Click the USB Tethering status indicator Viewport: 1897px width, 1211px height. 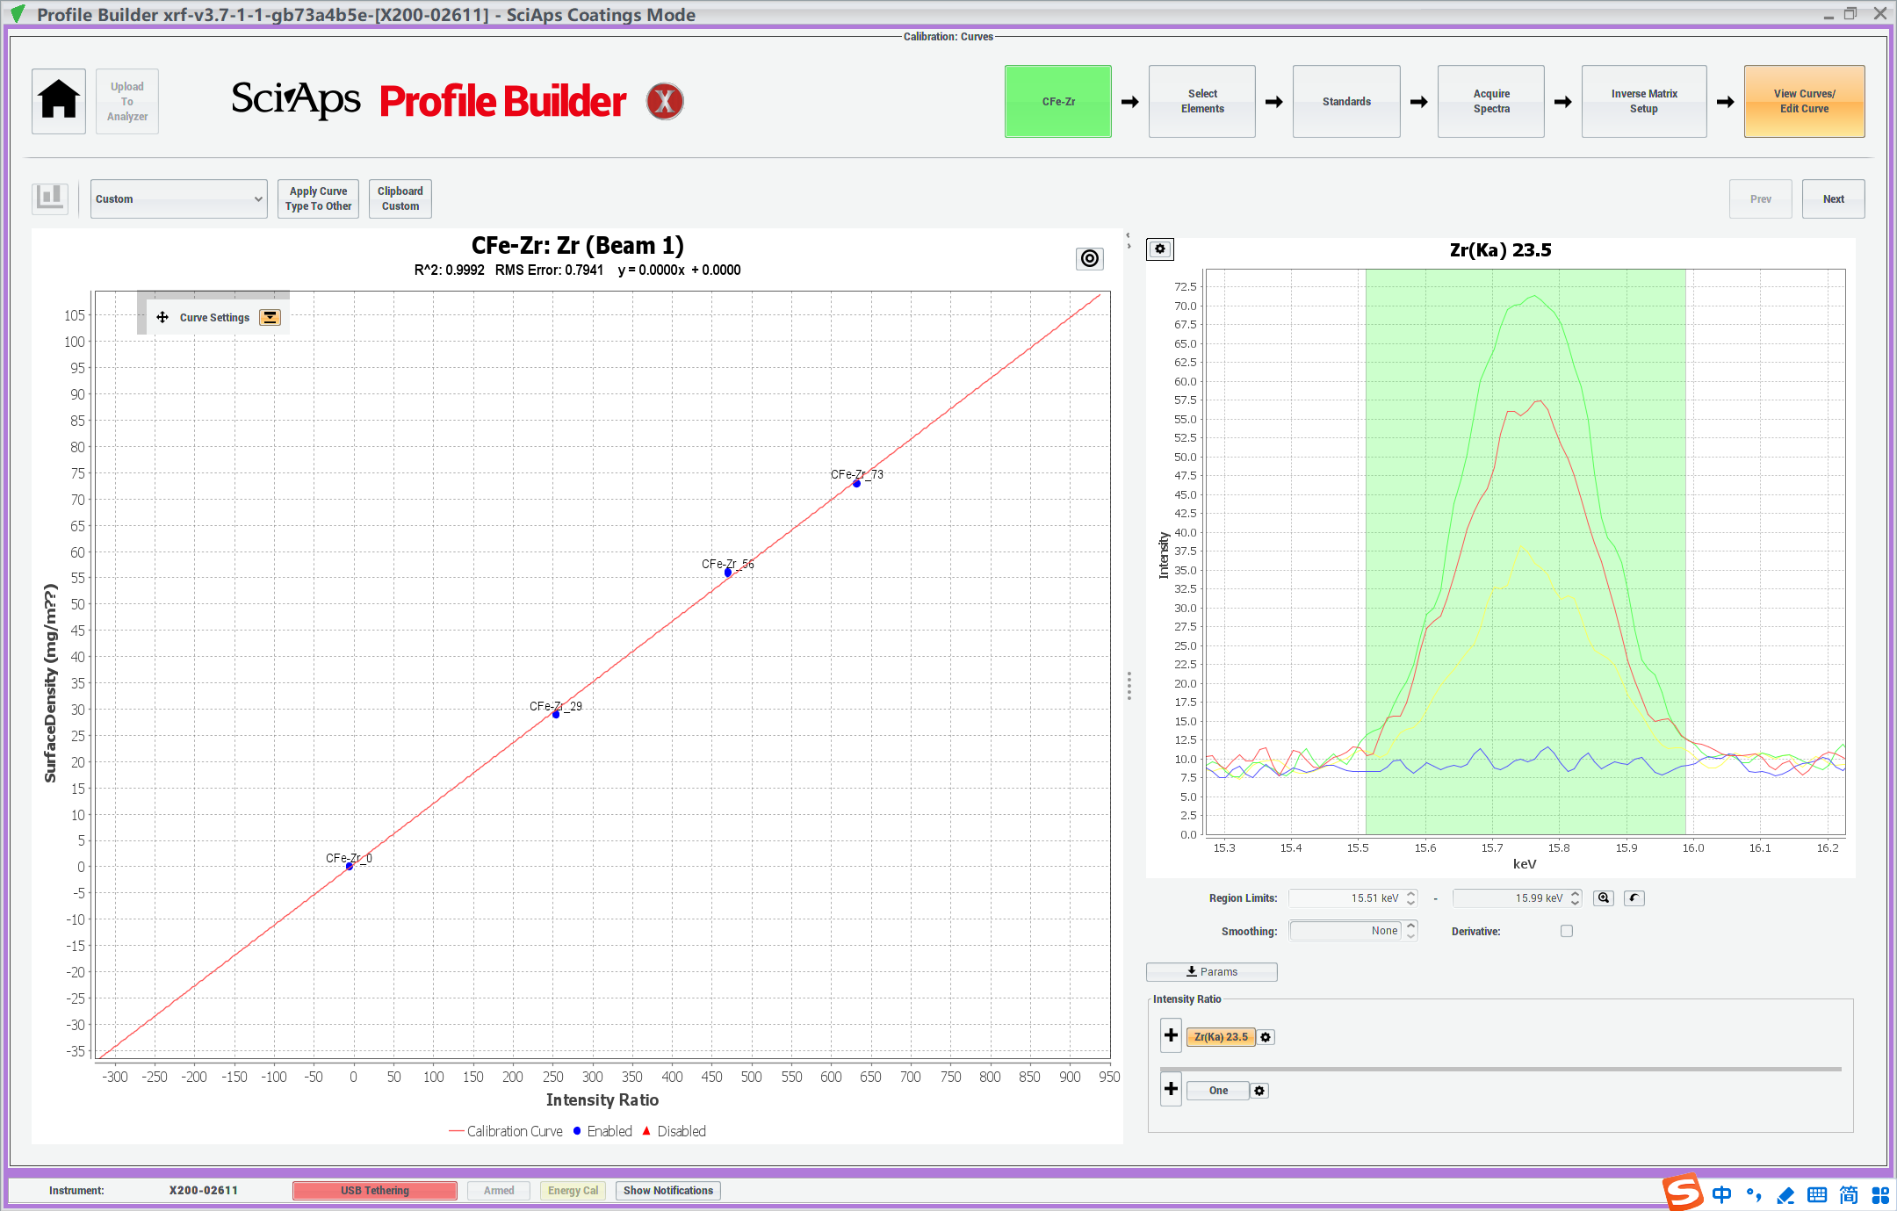[x=375, y=1190]
